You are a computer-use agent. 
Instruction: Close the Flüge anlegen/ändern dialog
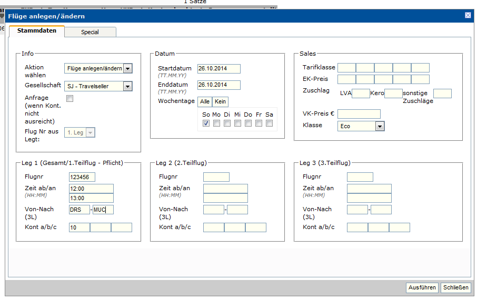point(468,15)
